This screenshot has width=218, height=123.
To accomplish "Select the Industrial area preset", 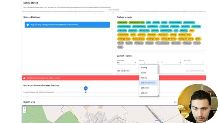I will tap(123, 35).
